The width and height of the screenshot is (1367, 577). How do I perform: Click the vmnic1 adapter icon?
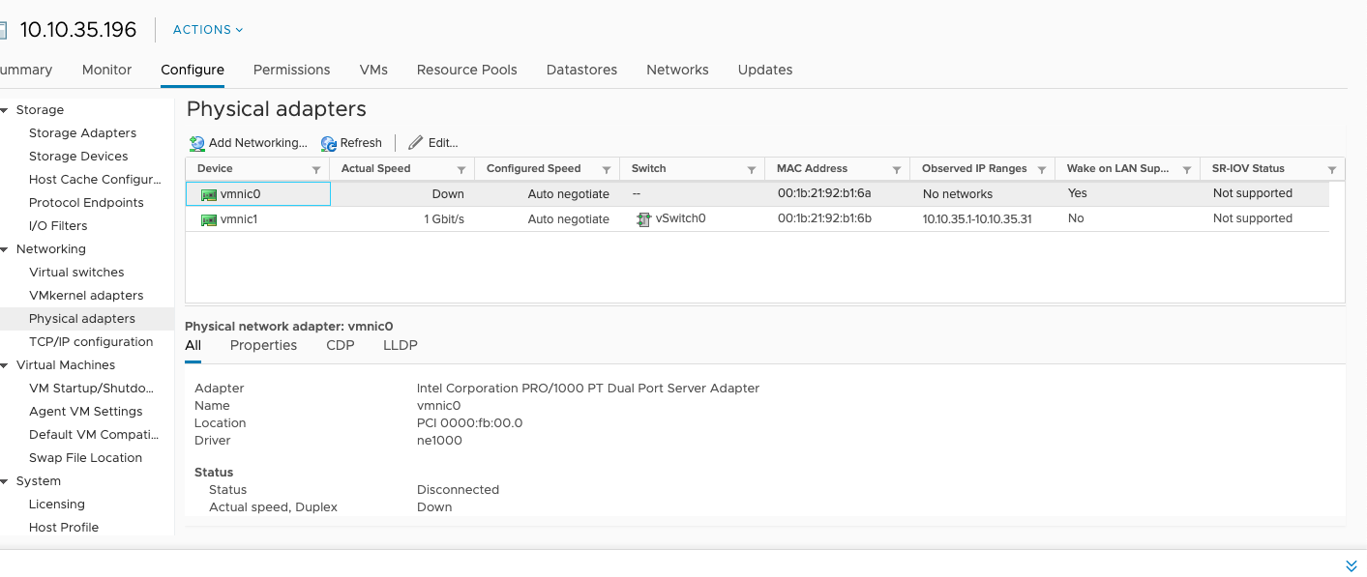208,219
